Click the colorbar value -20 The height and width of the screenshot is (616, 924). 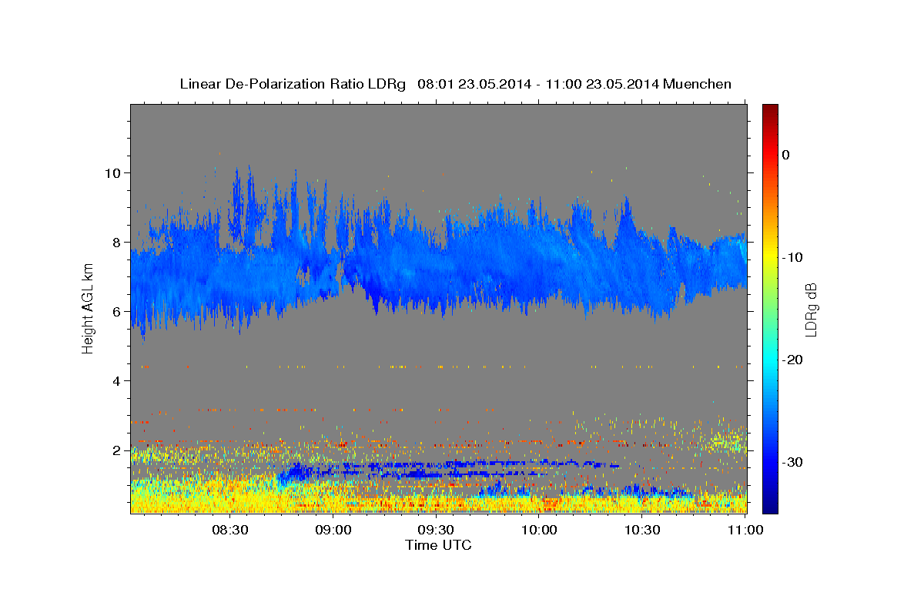click(x=793, y=360)
